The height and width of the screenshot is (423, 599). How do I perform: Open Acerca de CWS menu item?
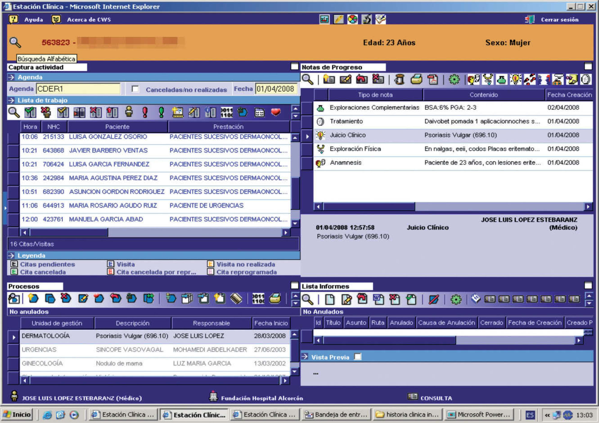coord(89,19)
